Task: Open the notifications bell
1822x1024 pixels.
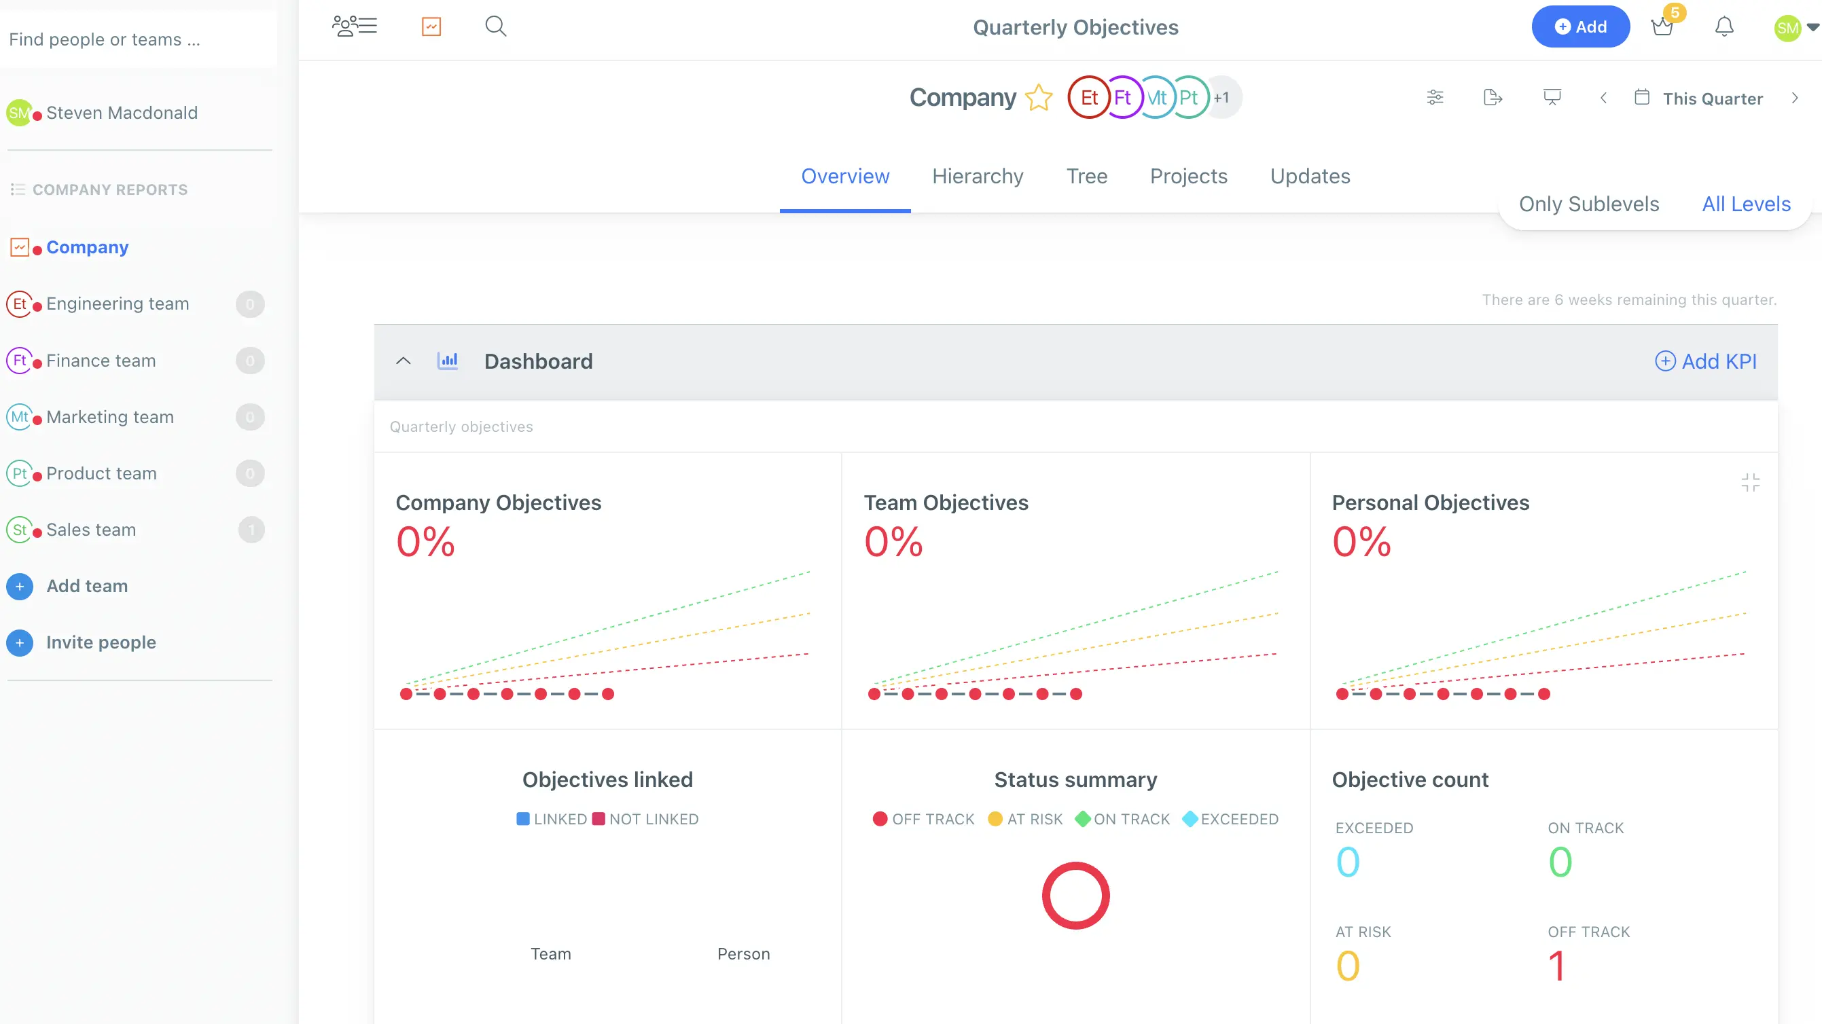Action: [x=1723, y=27]
